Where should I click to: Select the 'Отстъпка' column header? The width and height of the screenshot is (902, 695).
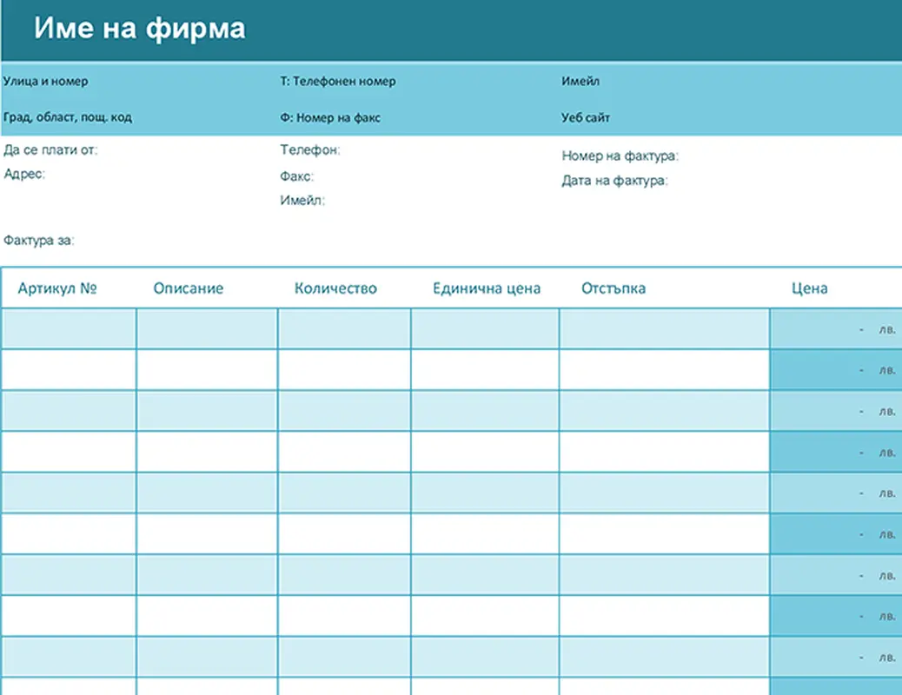[613, 288]
